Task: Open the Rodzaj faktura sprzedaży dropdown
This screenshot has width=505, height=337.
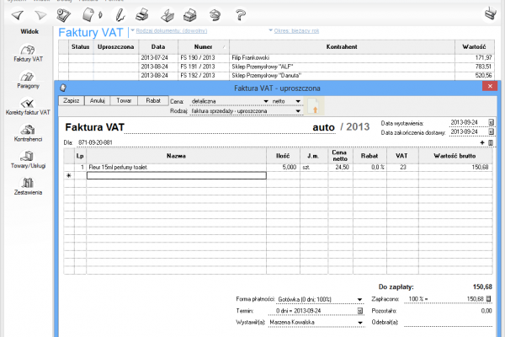Action: point(298,110)
